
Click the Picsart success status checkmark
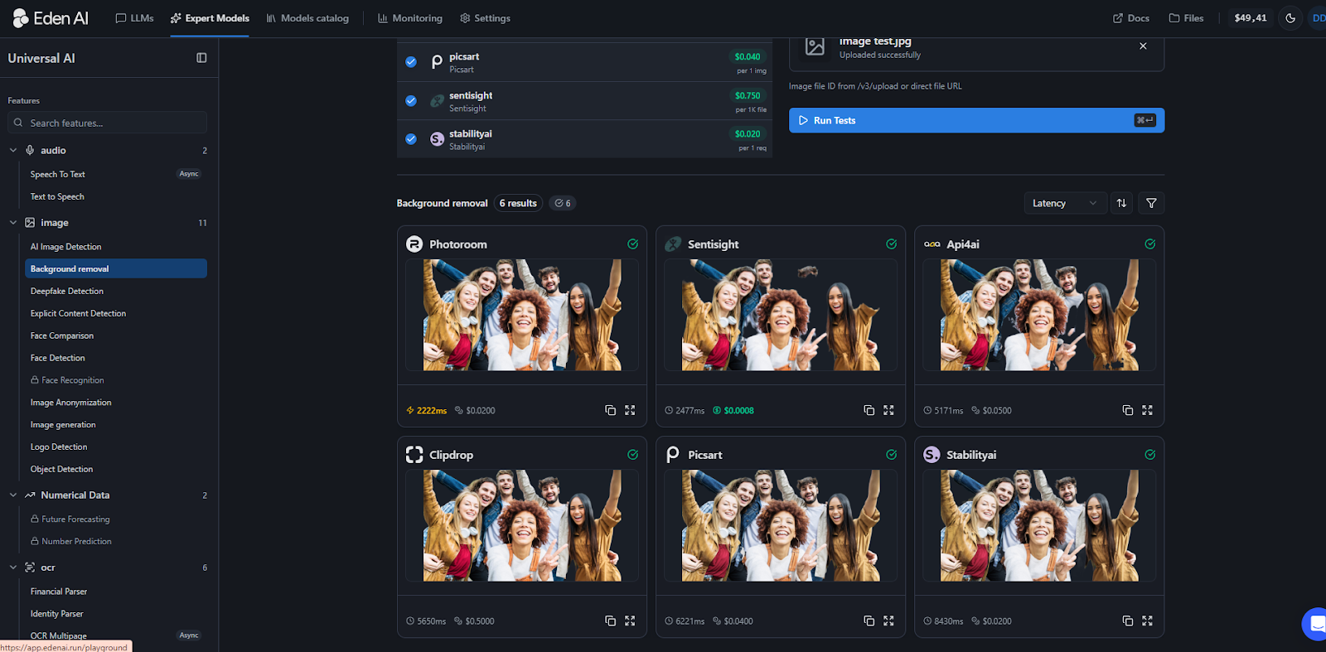point(891,455)
